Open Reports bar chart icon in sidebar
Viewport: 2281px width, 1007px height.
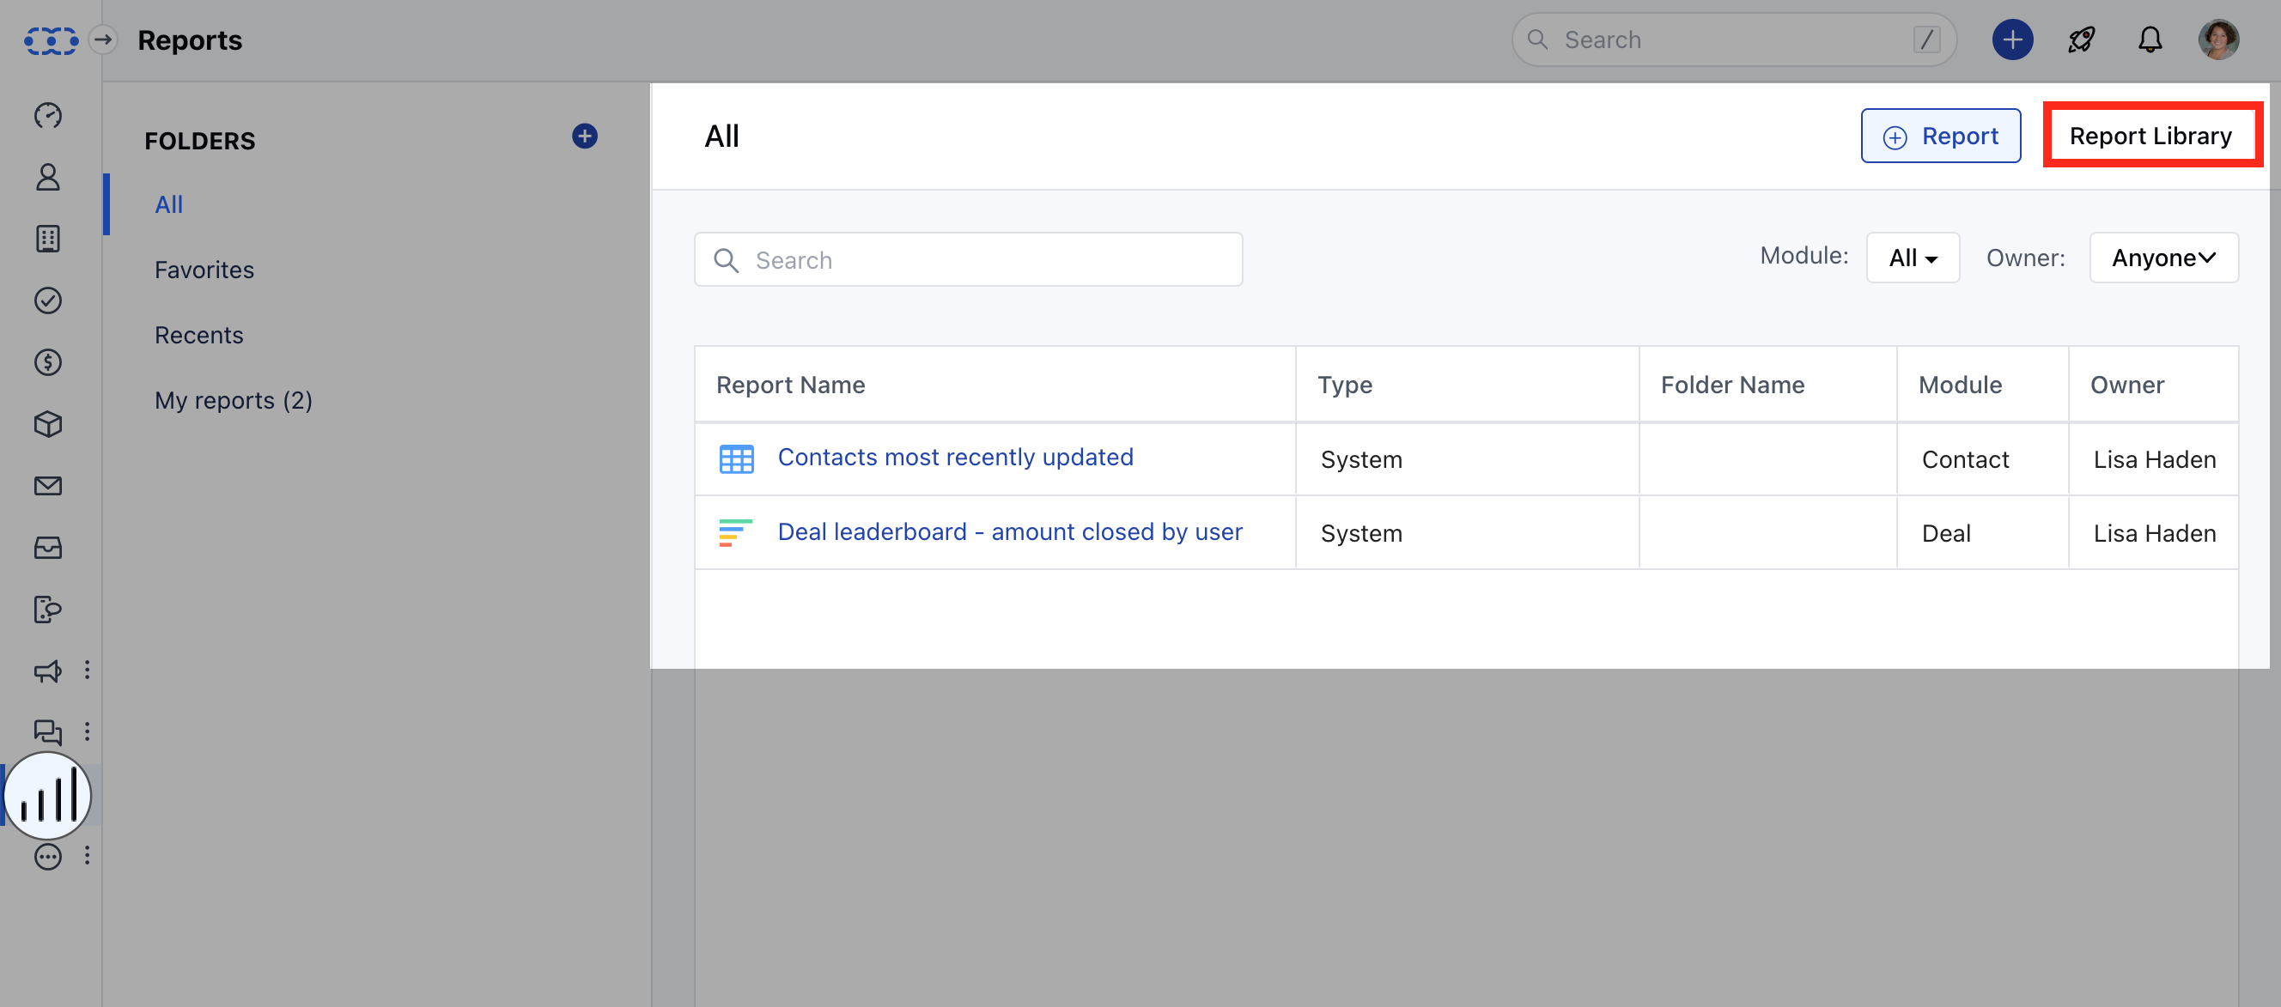tap(48, 796)
